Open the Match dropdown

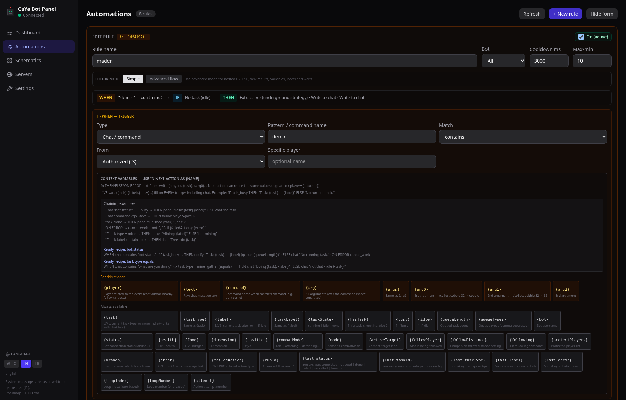pyautogui.click(x=523, y=137)
